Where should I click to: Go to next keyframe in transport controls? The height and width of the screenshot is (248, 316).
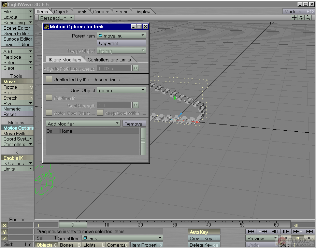(x=298, y=232)
